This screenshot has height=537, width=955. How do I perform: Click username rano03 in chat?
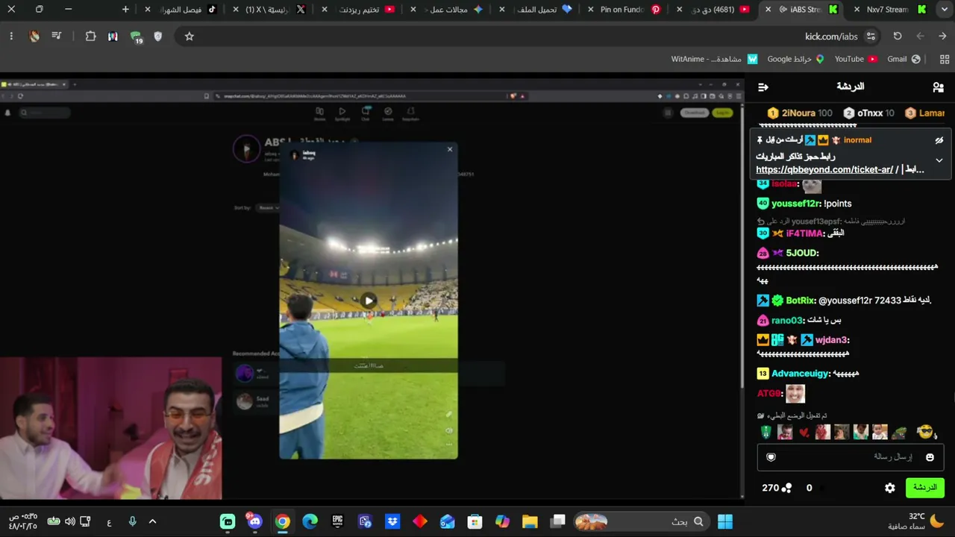coord(786,321)
